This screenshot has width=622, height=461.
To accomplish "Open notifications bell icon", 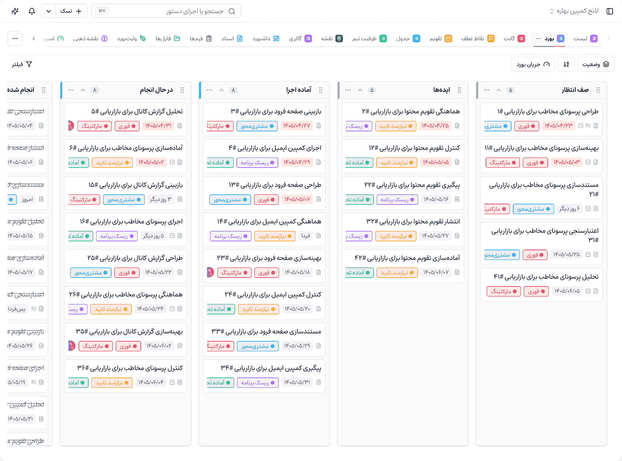I will tap(32, 11).
